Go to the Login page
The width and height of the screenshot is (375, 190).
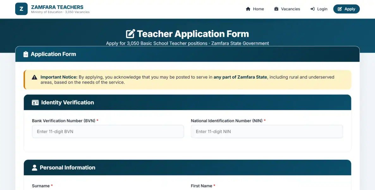[x=319, y=9]
